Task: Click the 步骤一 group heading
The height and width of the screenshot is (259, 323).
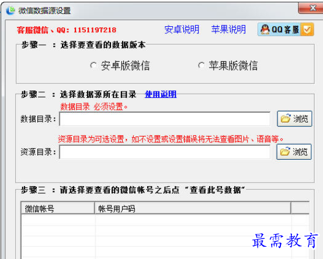Action: click(84, 45)
